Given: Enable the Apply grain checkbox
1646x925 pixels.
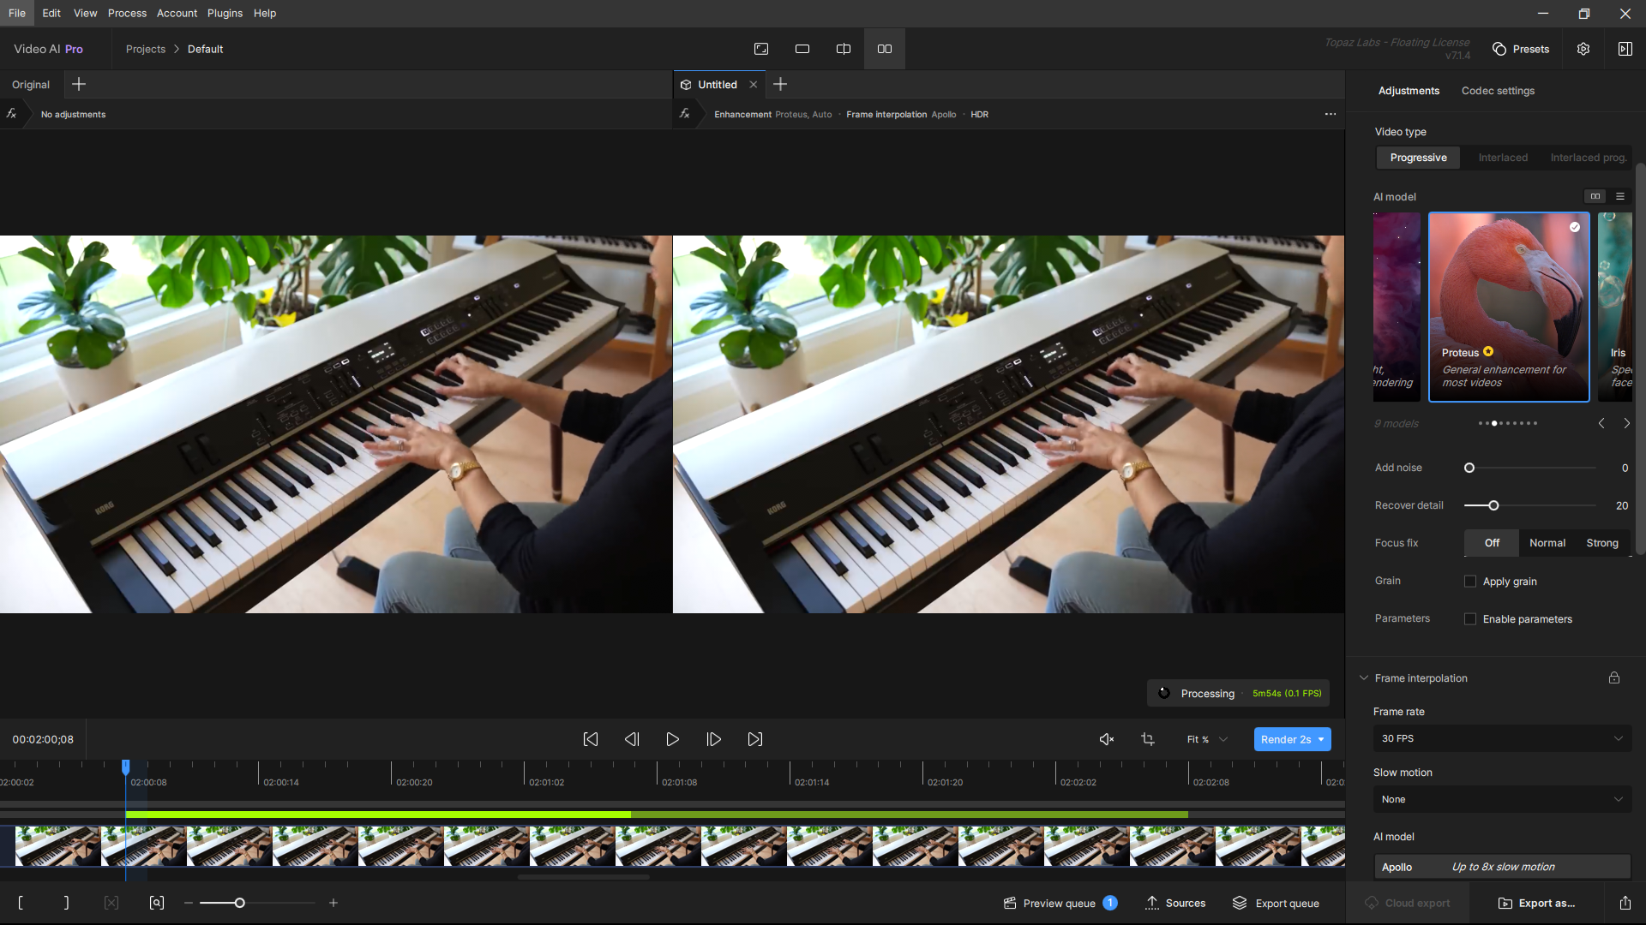Looking at the screenshot, I should (x=1470, y=582).
